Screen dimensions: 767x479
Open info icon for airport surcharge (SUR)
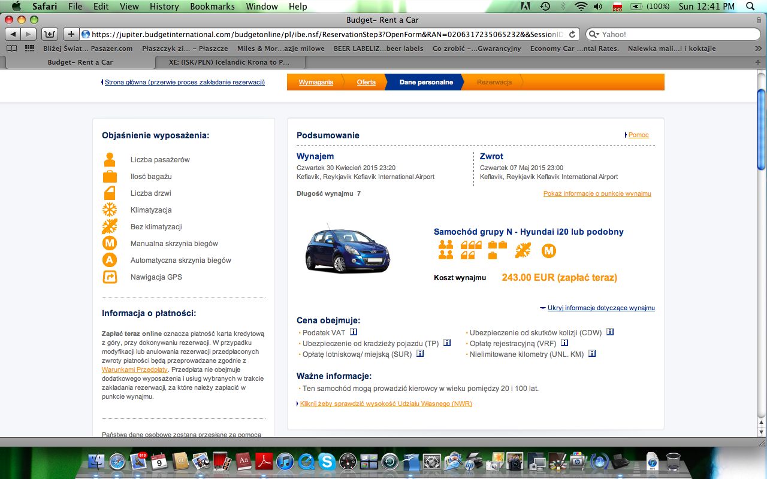pyautogui.click(x=420, y=353)
